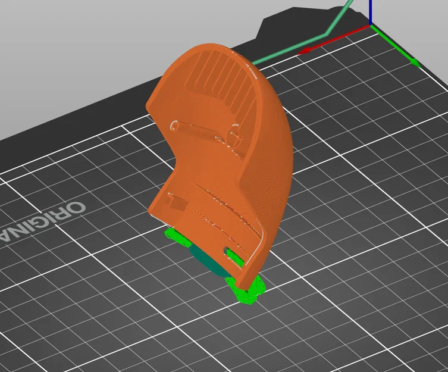Click the dark teal support interface layer
Screen dimensions: 448x372
(210, 262)
